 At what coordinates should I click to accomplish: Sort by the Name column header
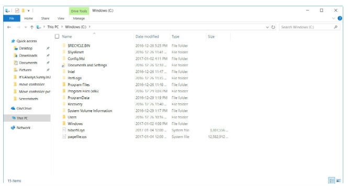pos(67,37)
